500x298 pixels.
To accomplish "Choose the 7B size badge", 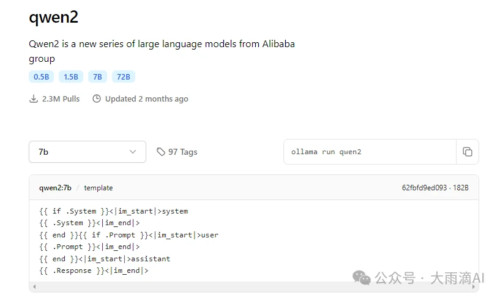I will coord(97,76).
